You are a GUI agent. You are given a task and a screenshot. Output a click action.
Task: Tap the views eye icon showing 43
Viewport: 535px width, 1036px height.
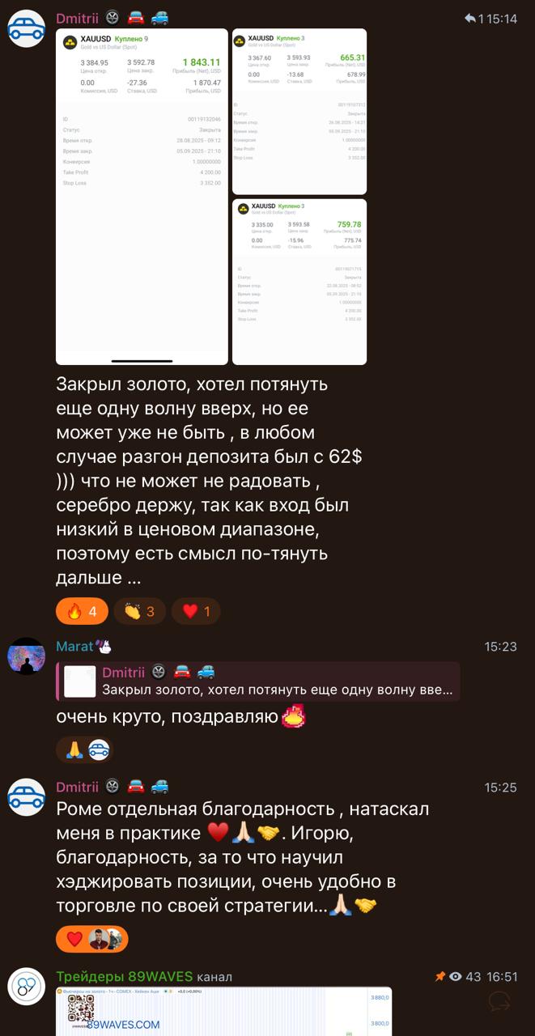pos(456,977)
